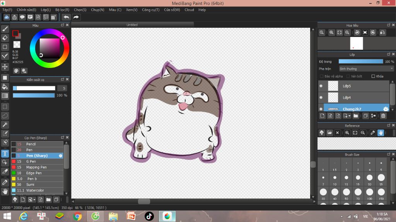Select the Gradient tool

pyautogui.click(x=5, y=96)
